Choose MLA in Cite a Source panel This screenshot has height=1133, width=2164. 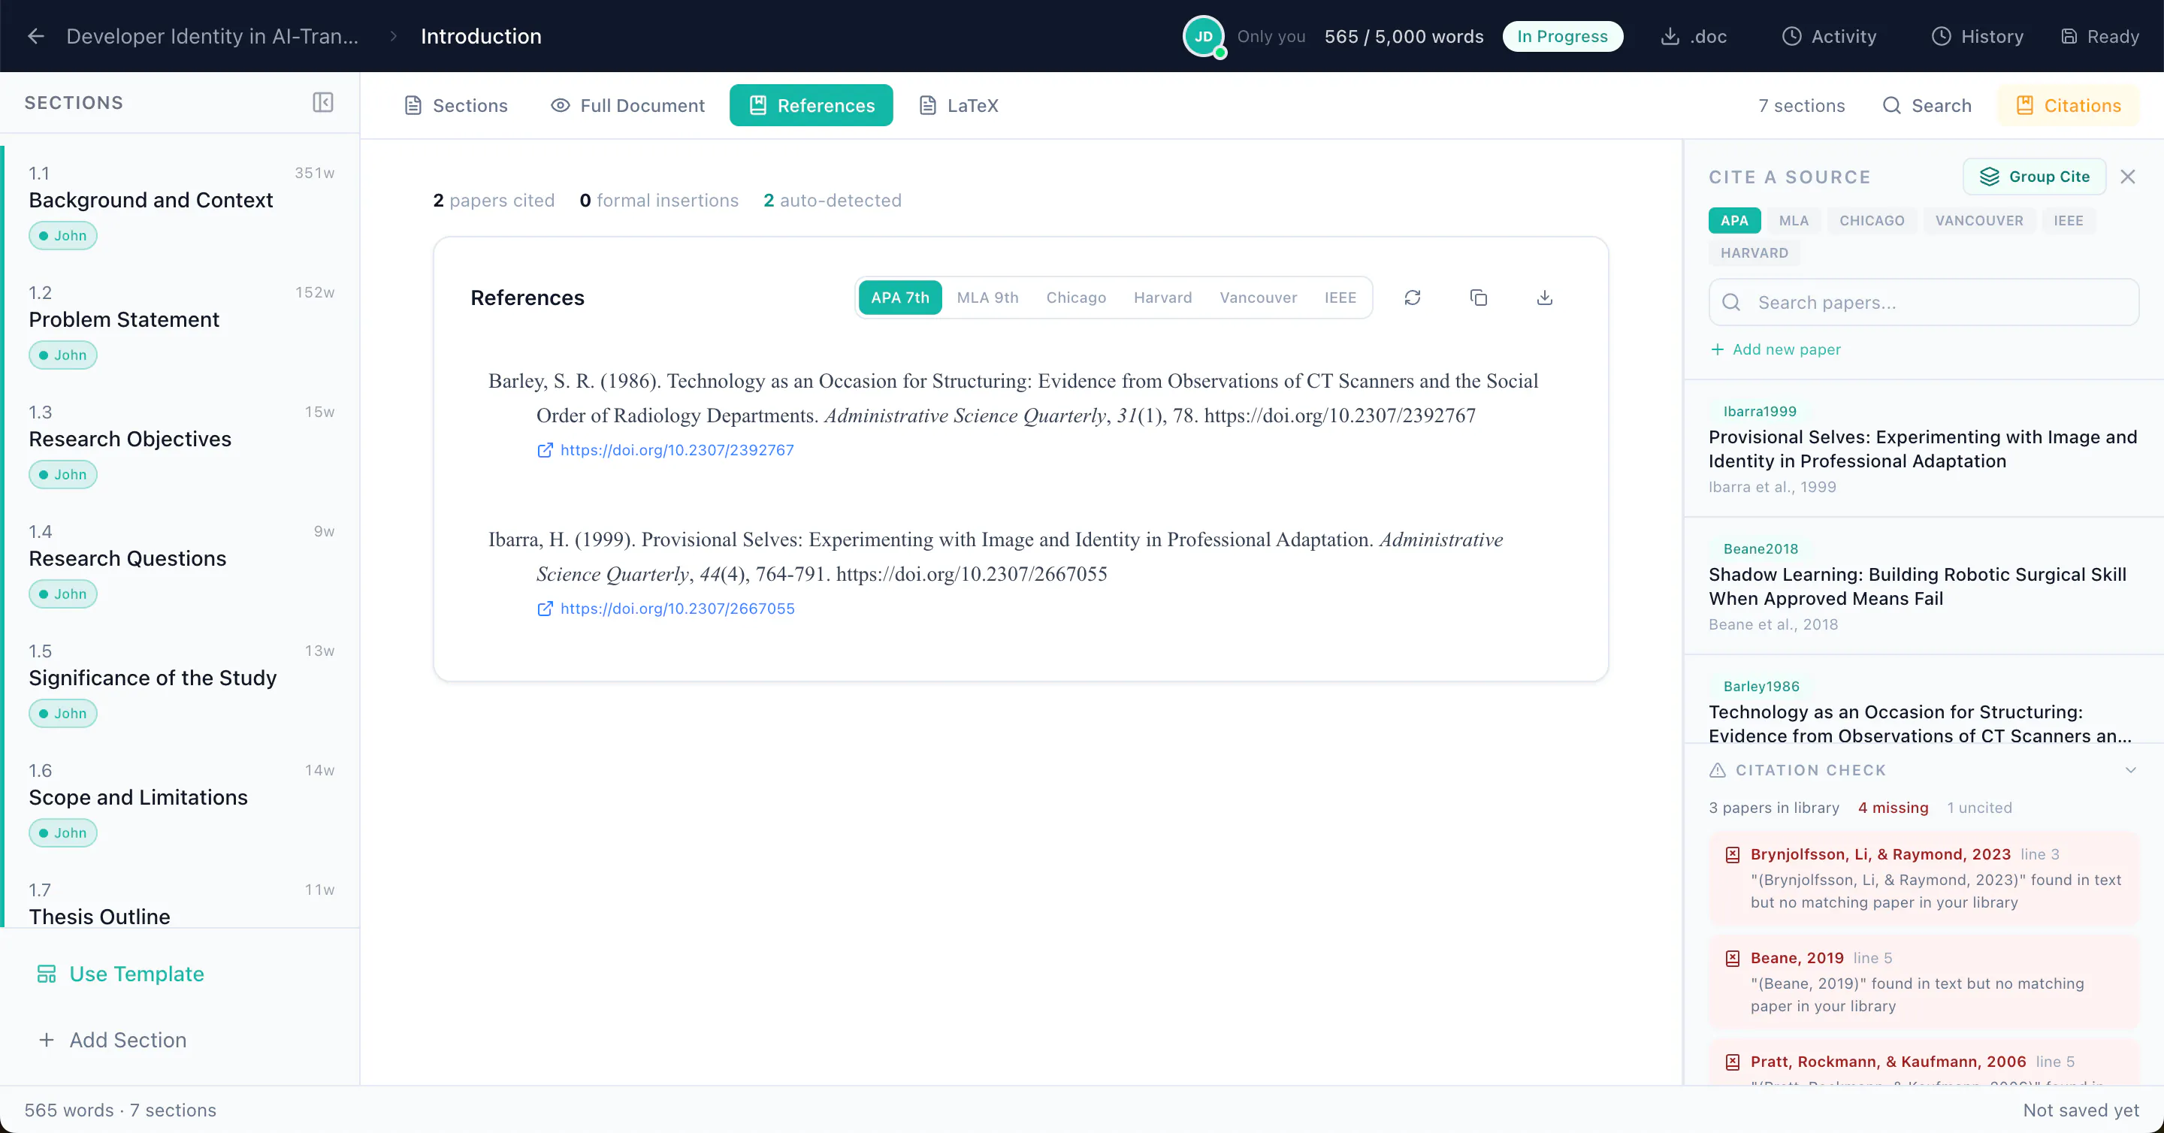point(1794,221)
